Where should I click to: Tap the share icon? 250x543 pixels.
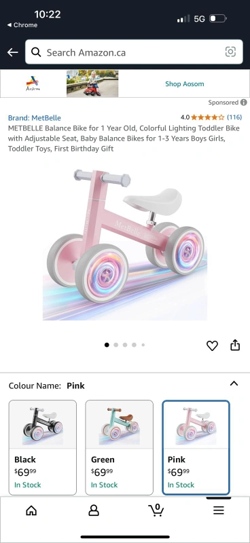[x=235, y=345]
